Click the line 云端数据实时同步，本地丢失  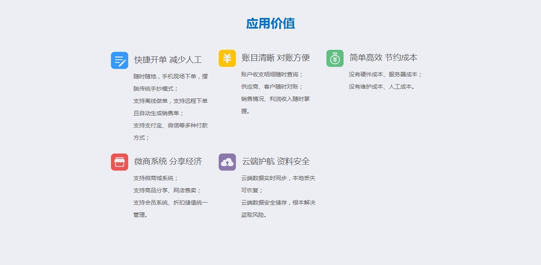click(278, 178)
